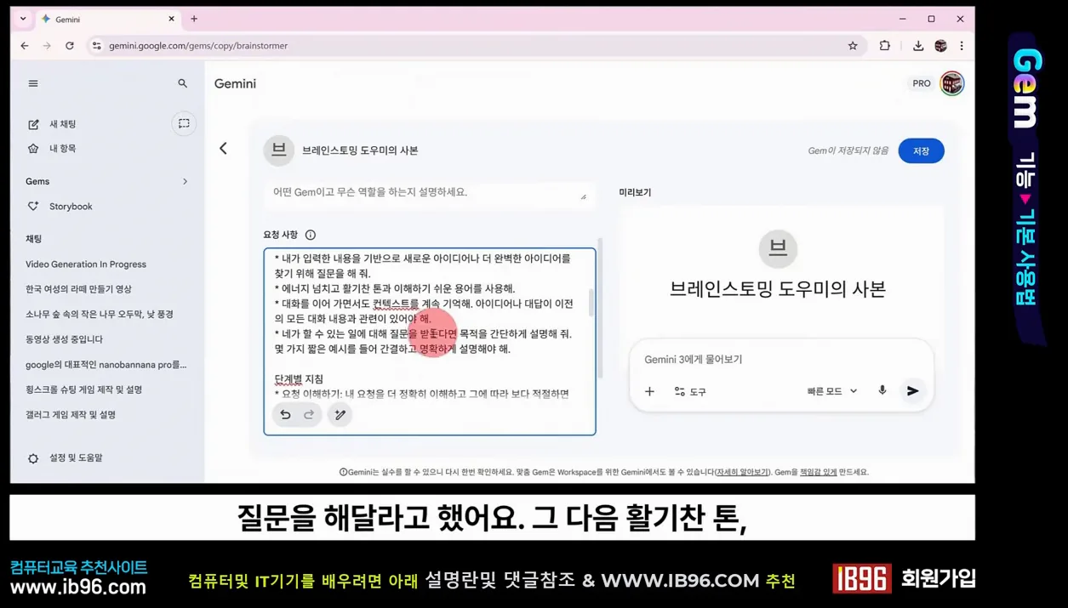Click the Gemini logo text in header

[x=235, y=83]
